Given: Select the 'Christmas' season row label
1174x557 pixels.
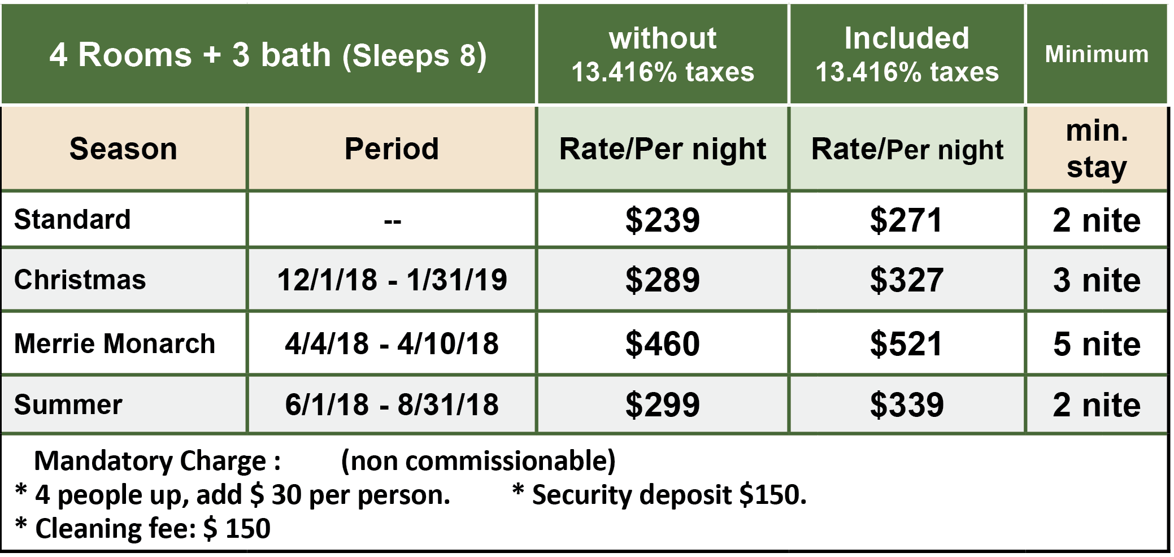Looking at the screenshot, I should (80, 280).
